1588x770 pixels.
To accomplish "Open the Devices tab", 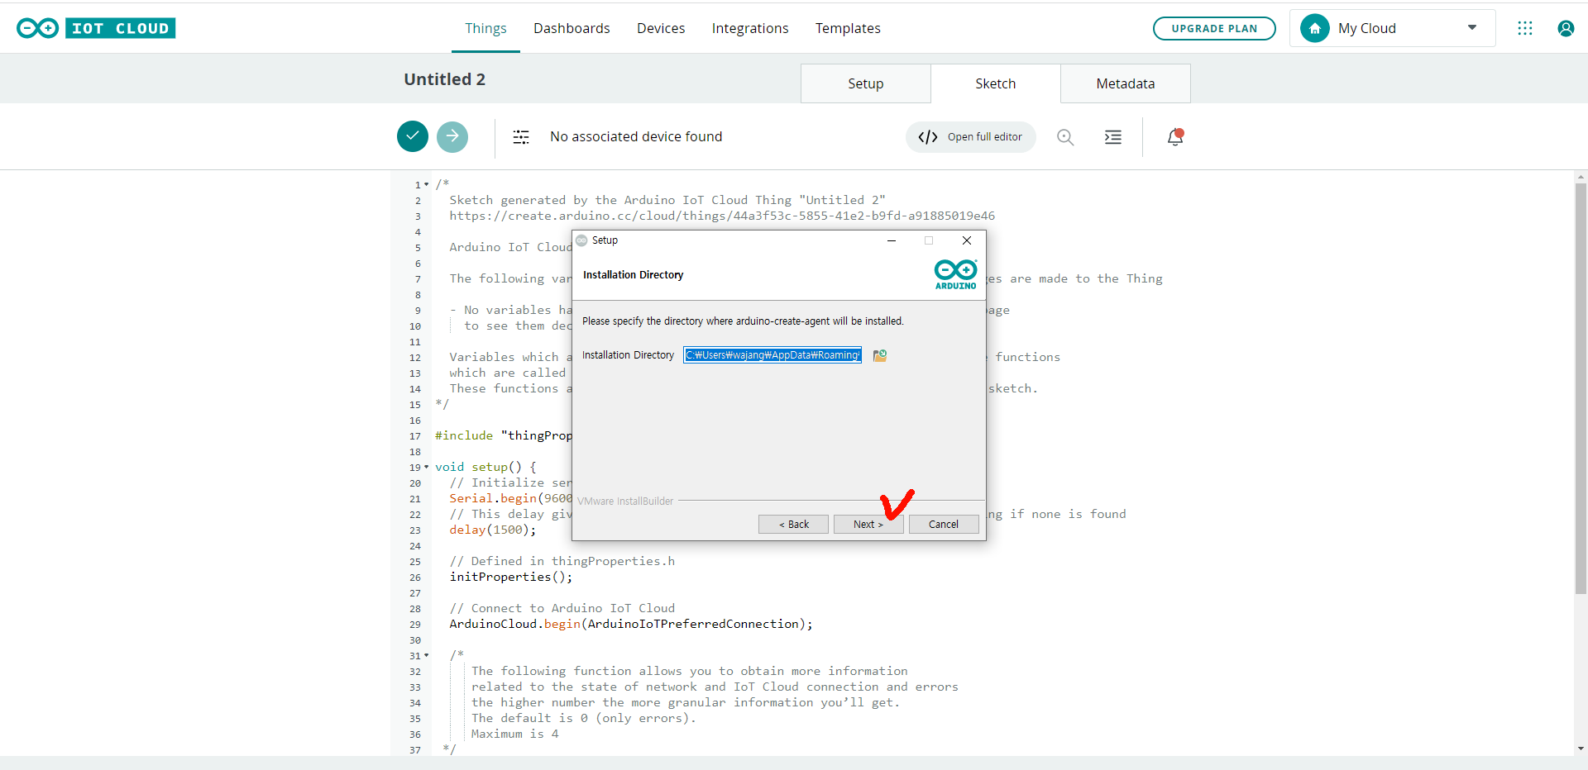I will click(x=661, y=28).
